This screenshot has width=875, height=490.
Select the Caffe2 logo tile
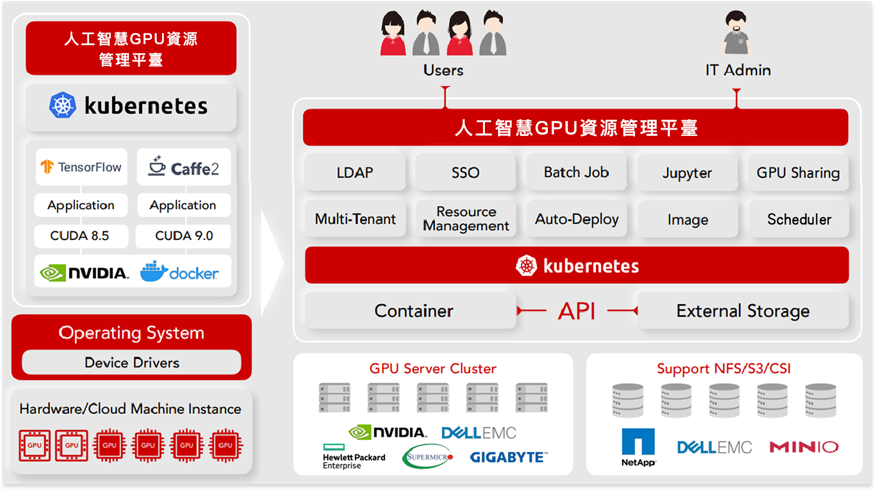184,167
